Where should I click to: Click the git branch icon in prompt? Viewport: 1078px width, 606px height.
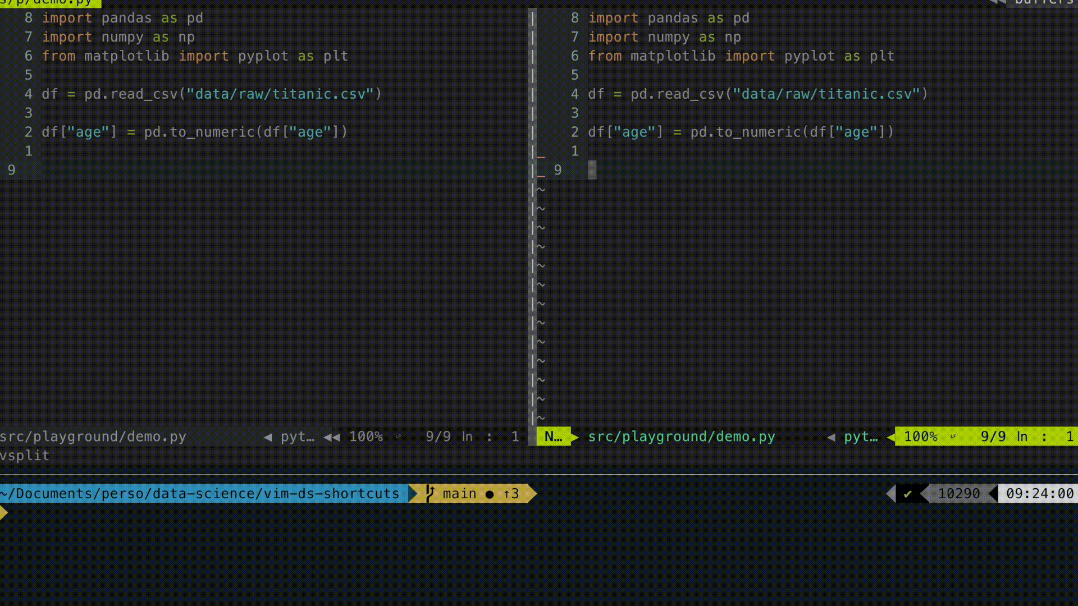[x=430, y=493]
